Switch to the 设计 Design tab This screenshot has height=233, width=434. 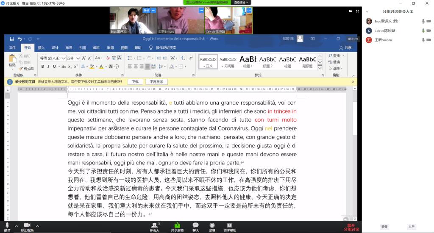point(55,48)
